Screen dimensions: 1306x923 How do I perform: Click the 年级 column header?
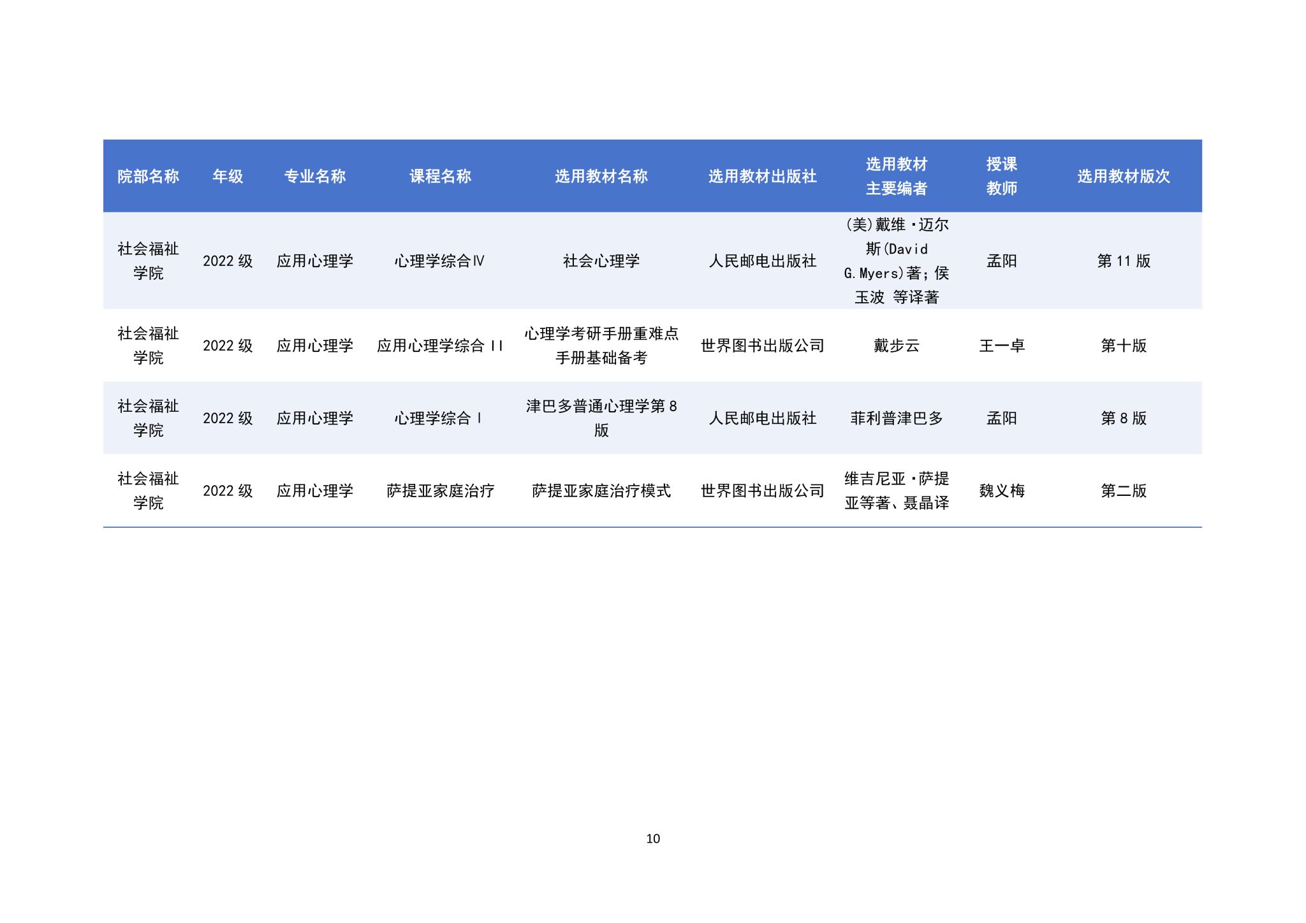point(228,177)
